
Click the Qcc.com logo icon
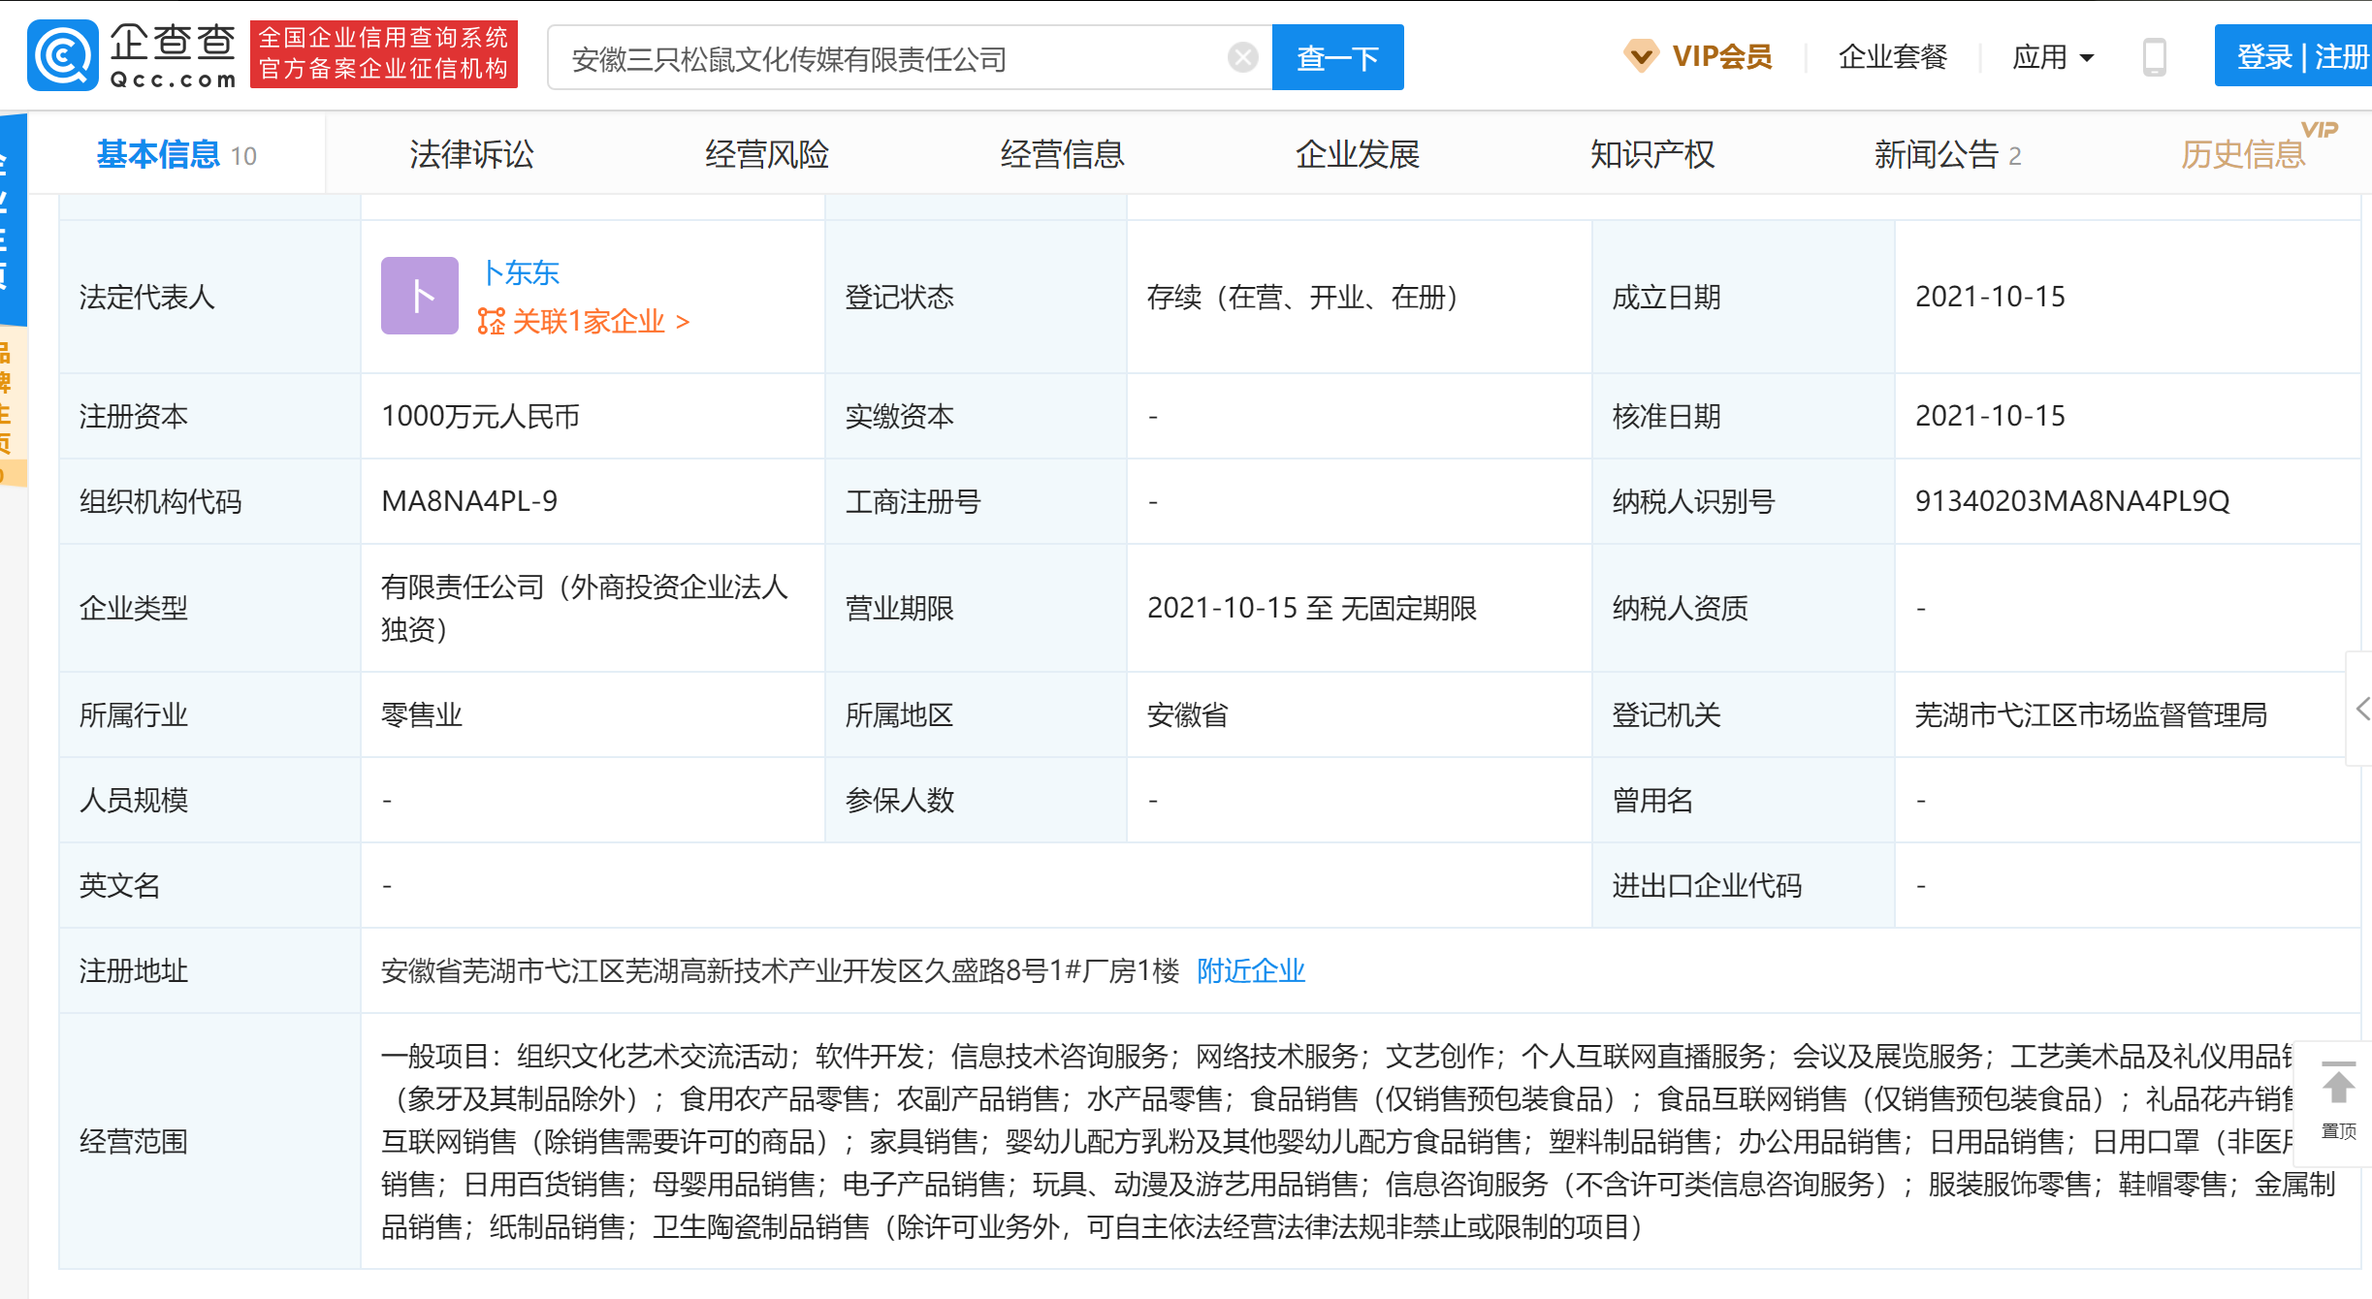point(63,55)
